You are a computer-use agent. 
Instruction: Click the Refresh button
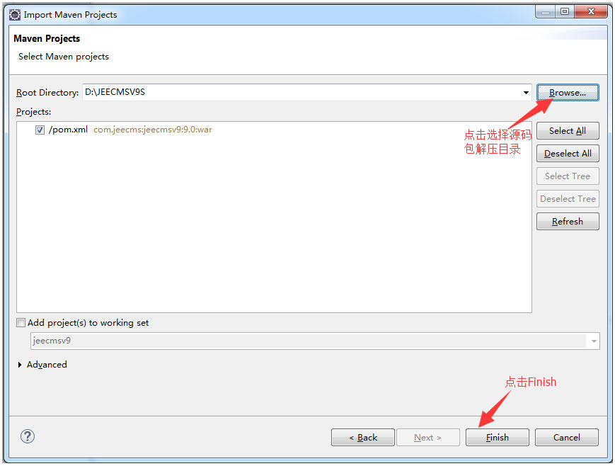[x=568, y=222]
